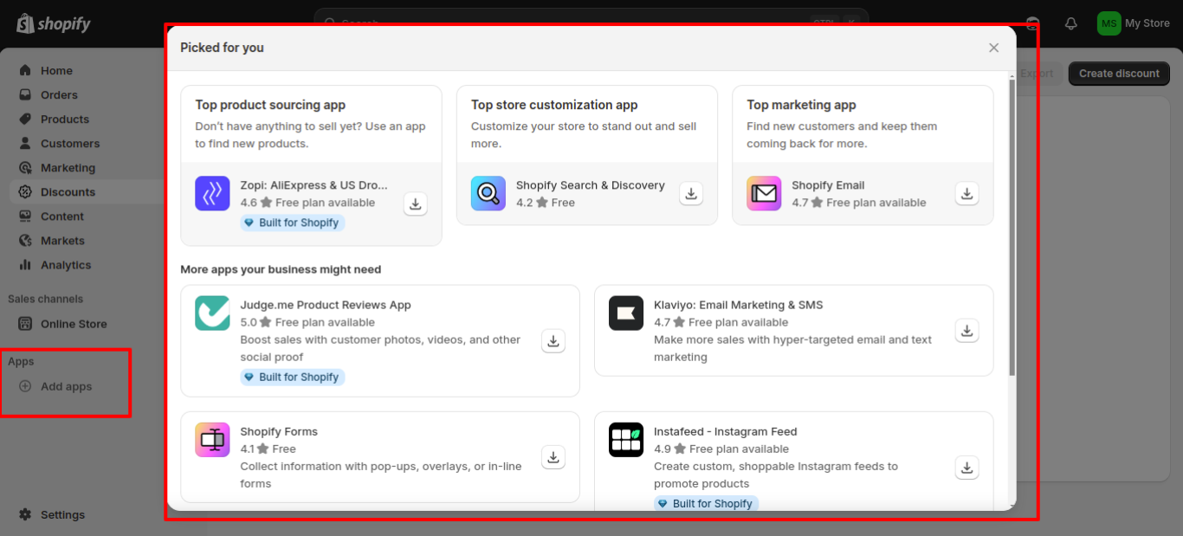The height and width of the screenshot is (536, 1183).
Task: Close the Picked for you dialog
Action: [x=993, y=48]
